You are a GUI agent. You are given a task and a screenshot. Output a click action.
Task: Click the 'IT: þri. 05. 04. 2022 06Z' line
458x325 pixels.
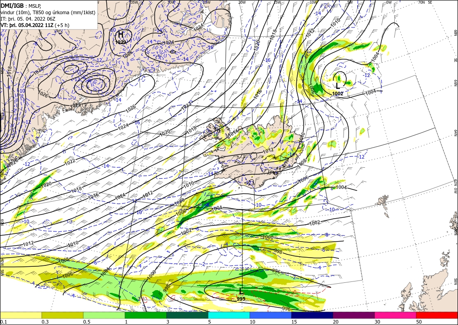point(28,18)
